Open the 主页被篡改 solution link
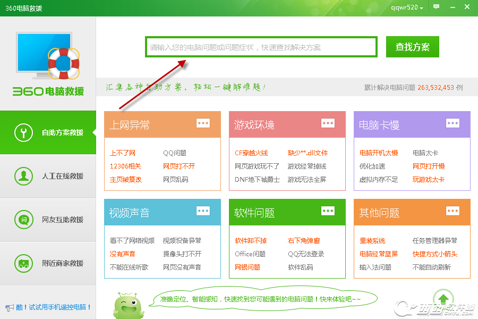Image resolution: width=478 pixels, height=319 pixels. pos(125,180)
